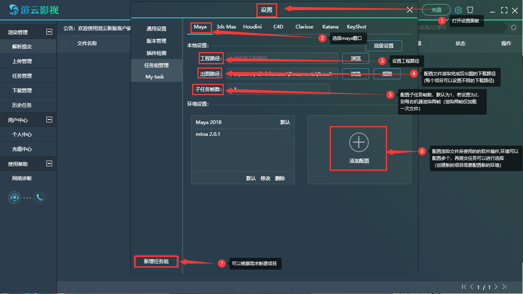
Task: Open online customer service headset icon
Action: (x=15, y=198)
